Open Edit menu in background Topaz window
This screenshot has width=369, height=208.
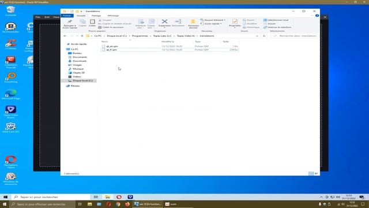pos(47,17)
